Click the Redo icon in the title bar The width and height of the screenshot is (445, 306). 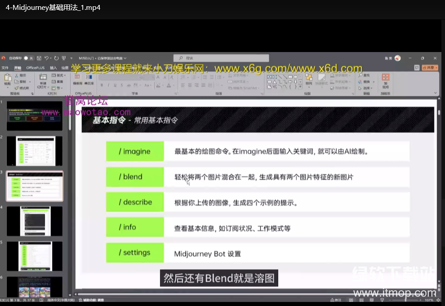[57, 58]
